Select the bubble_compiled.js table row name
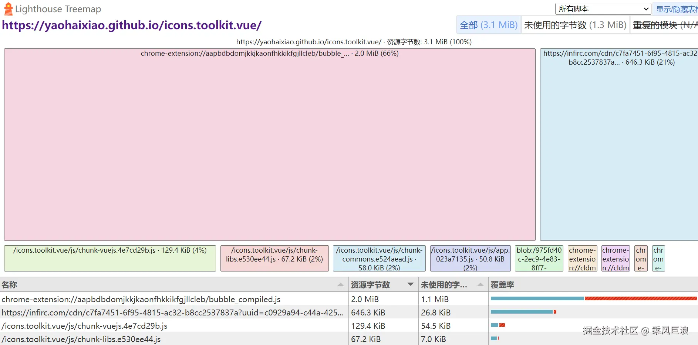This screenshot has height=345, width=698. 141,299
